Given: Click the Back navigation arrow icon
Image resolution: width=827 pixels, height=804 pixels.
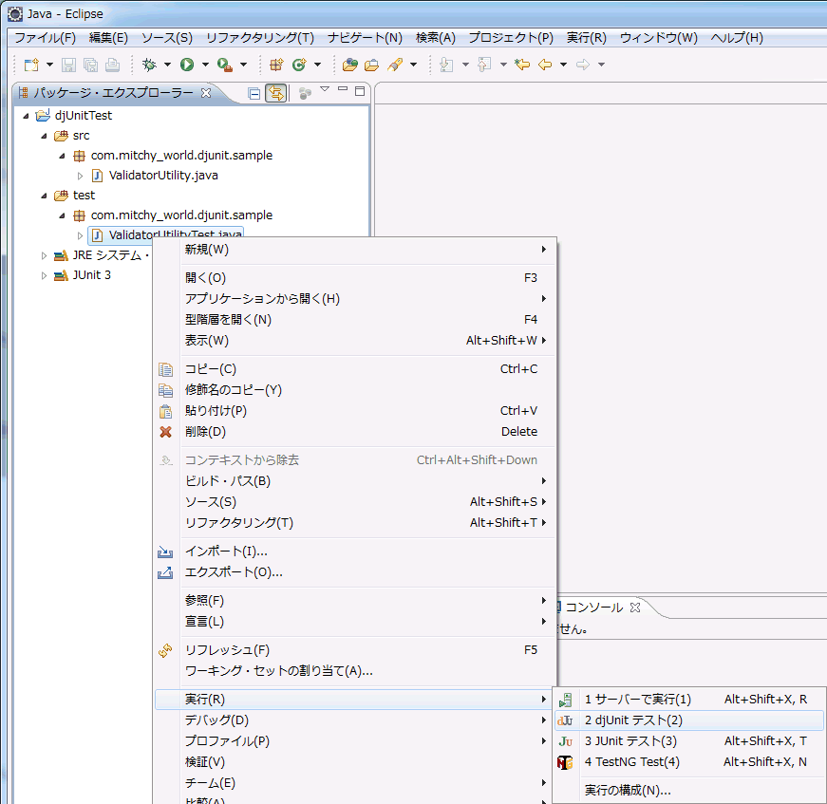Looking at the screenshot, I should [545, 65].
